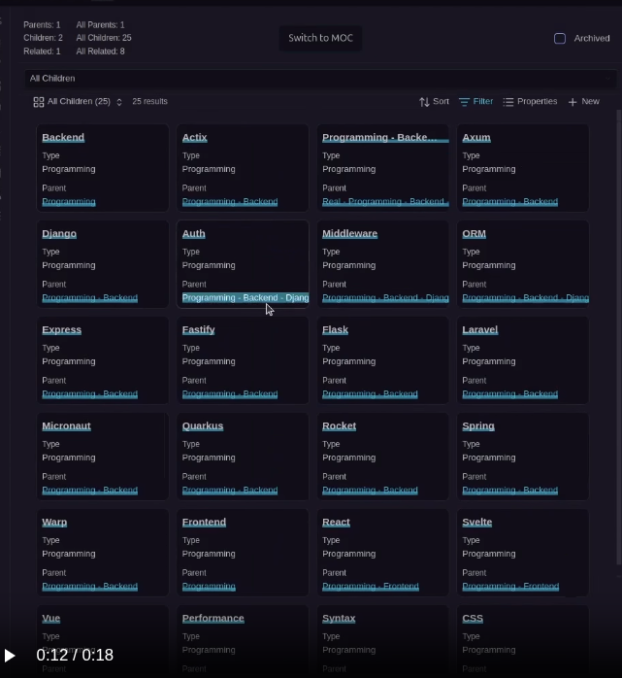Open the Auth card title
The image size is (622, 678).
tap(193, 234)
